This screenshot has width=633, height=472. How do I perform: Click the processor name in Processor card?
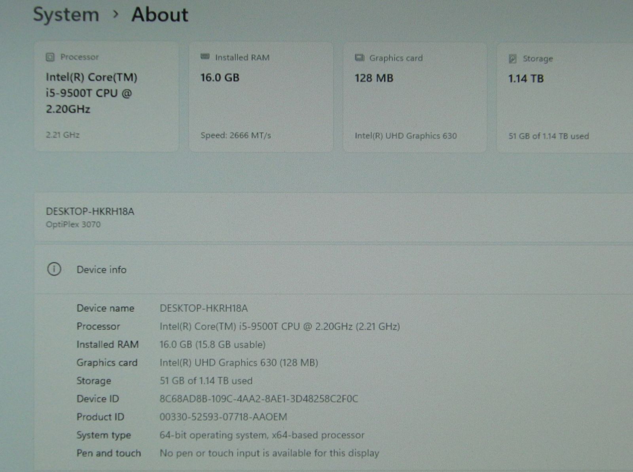(92, 93)
